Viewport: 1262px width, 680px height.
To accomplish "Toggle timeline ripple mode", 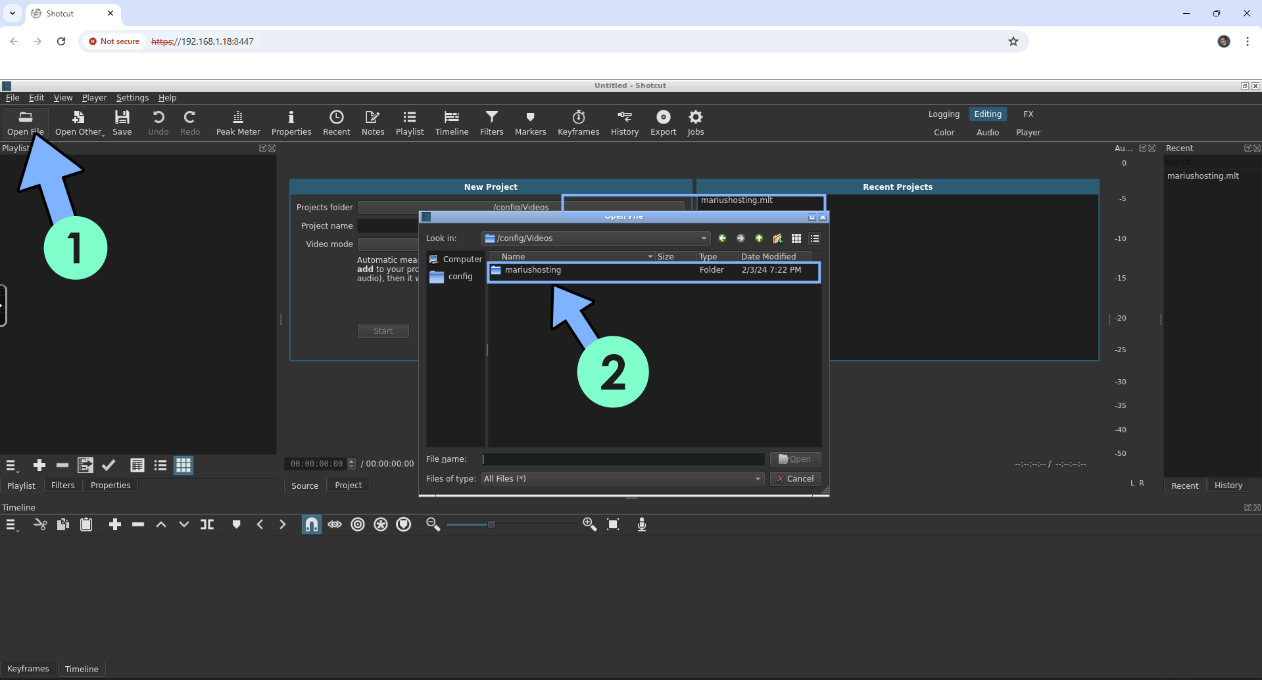I will (x=358, y=524).
